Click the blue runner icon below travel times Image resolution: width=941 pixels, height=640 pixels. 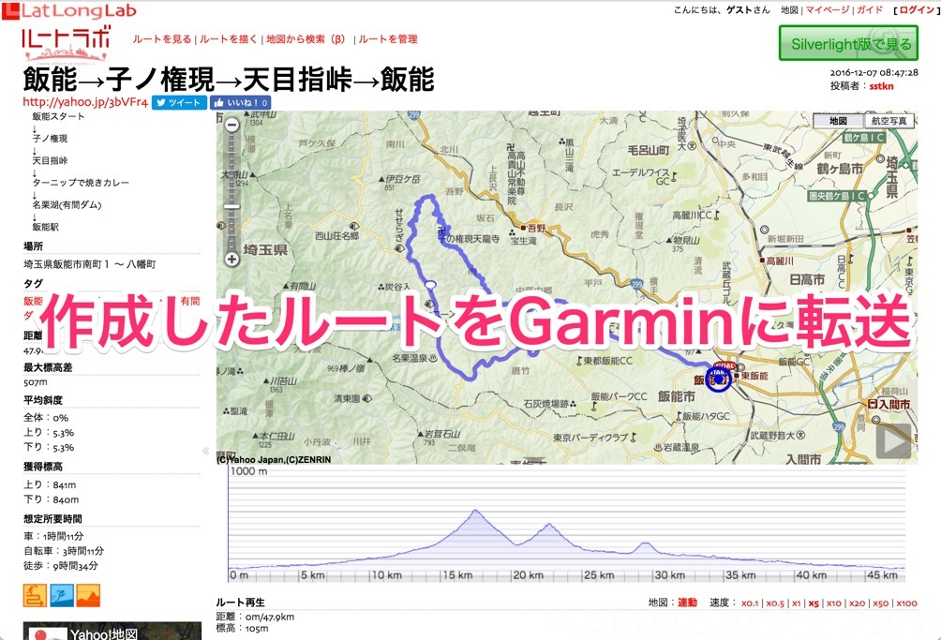coord(62,595)
